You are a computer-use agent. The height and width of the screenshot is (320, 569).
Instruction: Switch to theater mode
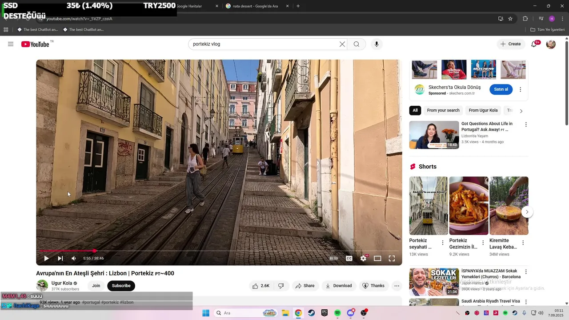377,258
